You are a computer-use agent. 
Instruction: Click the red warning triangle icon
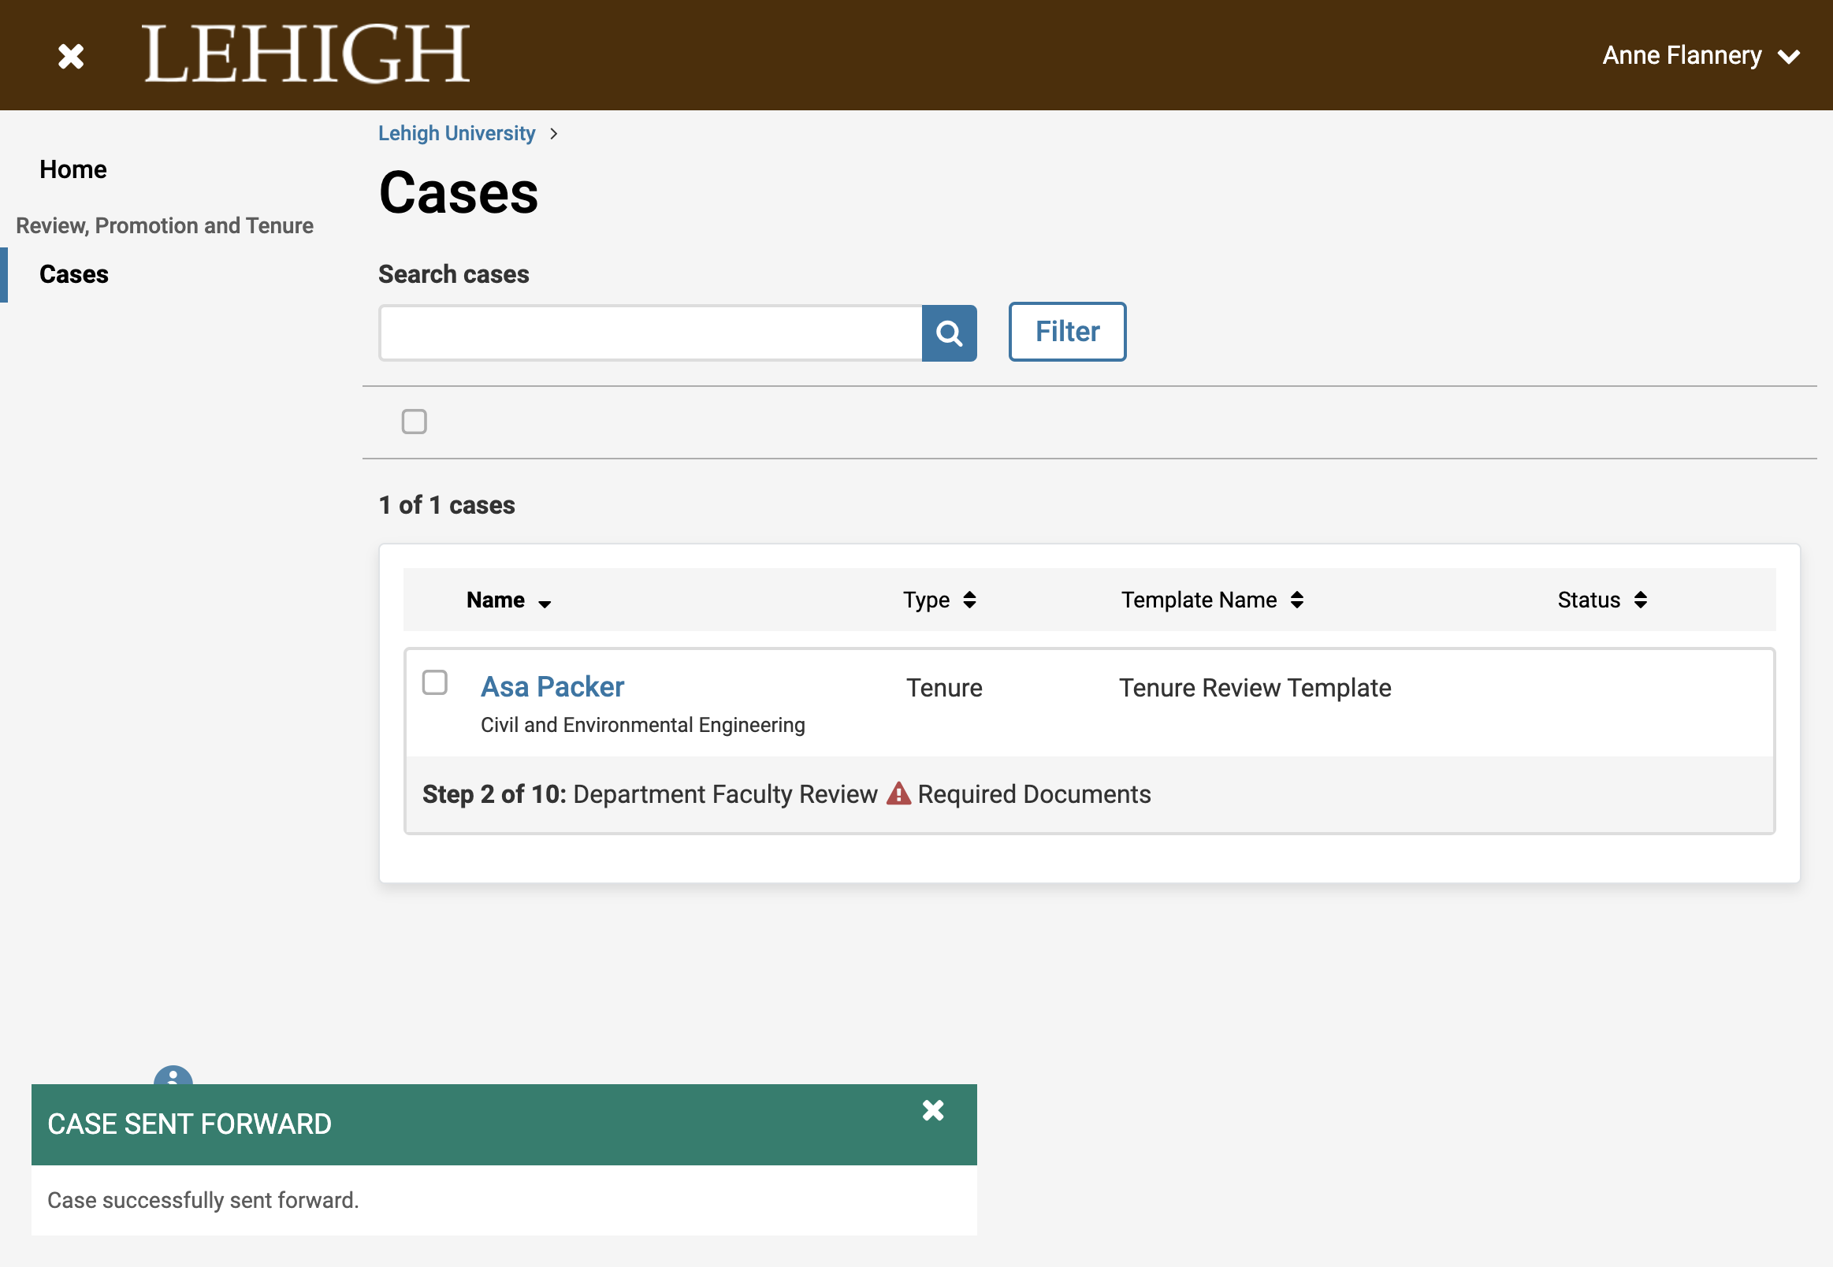[898, 793]
